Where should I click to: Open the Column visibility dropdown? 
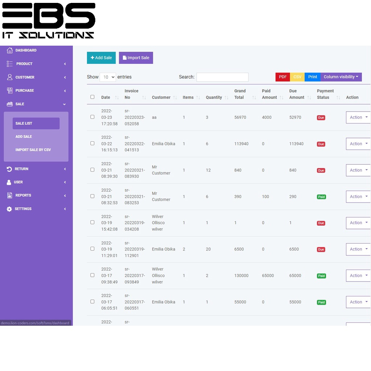coord(341,77)
